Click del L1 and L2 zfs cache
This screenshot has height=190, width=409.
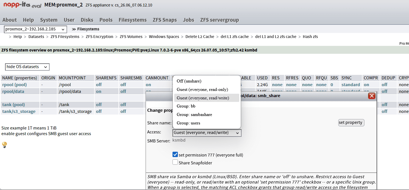tap(276, 37)
